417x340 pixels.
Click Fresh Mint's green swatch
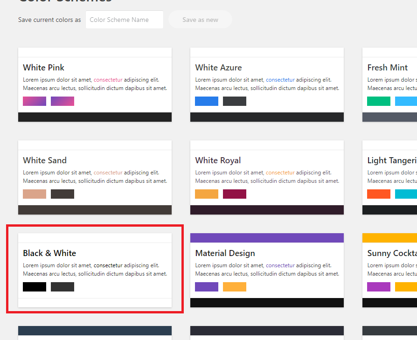coord(379,101)
